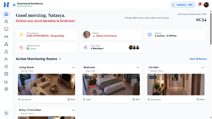Open the people icon in sidebar
The width and height of the screenshot is (212, 119).
[x=6, y=22]
